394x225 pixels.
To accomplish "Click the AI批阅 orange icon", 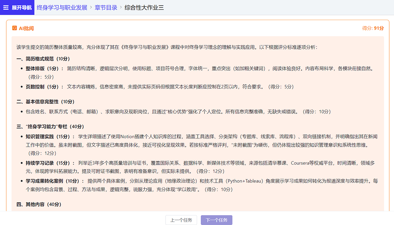I will 15,28.
